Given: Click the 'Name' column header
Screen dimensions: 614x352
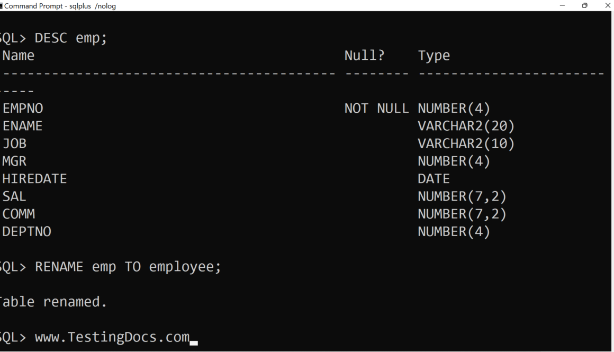Looking at the screenshot, I should tap(19, 56).
